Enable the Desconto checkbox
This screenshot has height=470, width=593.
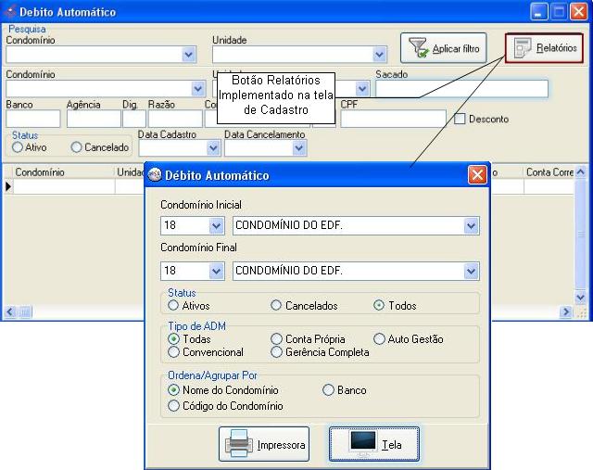(x=460, y=120)
